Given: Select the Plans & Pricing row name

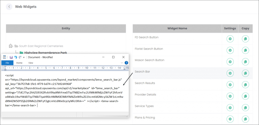Looking at the screenshot, I should pos(145,118).
